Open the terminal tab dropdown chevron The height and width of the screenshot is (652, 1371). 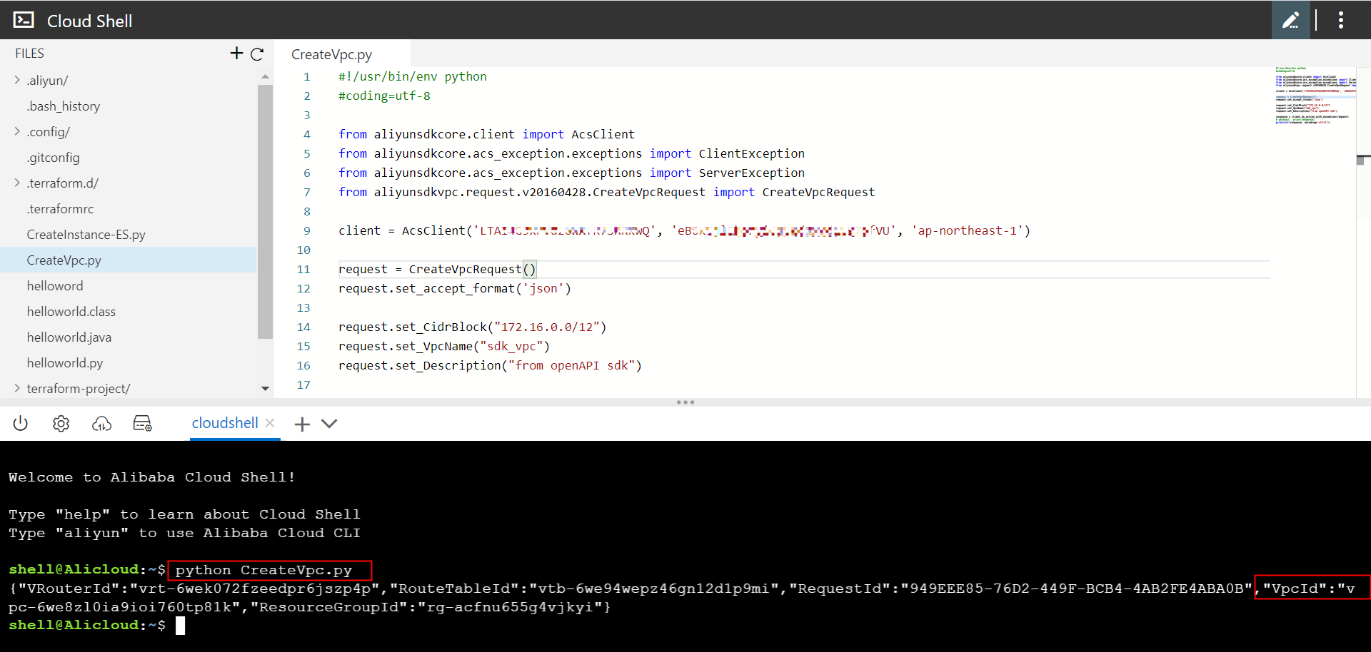pos(329,424)
